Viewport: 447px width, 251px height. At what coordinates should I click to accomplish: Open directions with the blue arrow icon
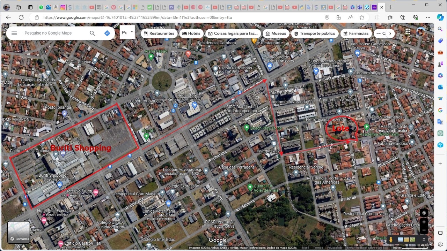[x=107, y=33]
